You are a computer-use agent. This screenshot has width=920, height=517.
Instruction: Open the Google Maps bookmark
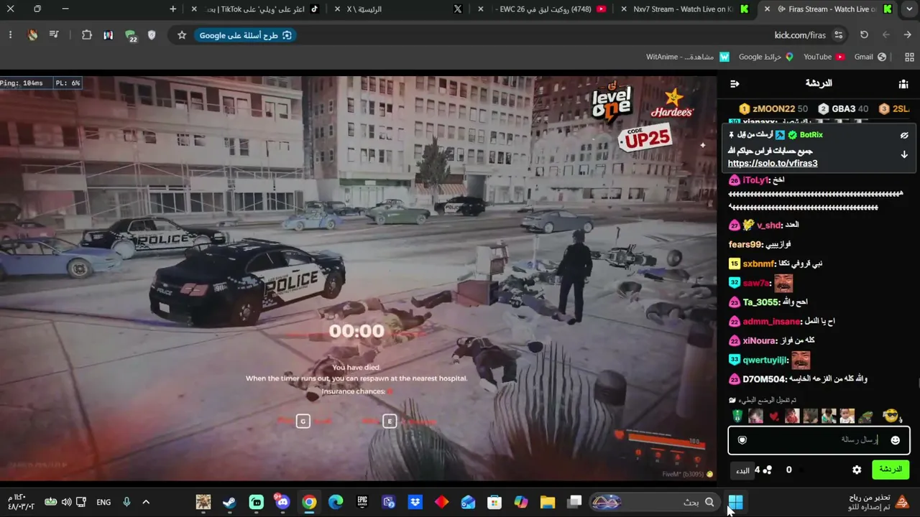[766, 57]
